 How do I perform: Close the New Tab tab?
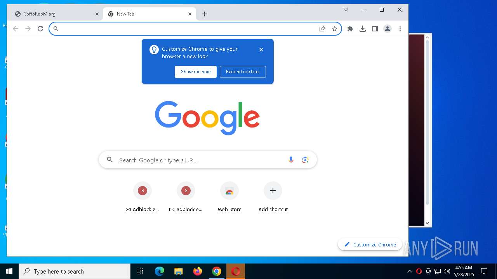(x=190, y=14)
